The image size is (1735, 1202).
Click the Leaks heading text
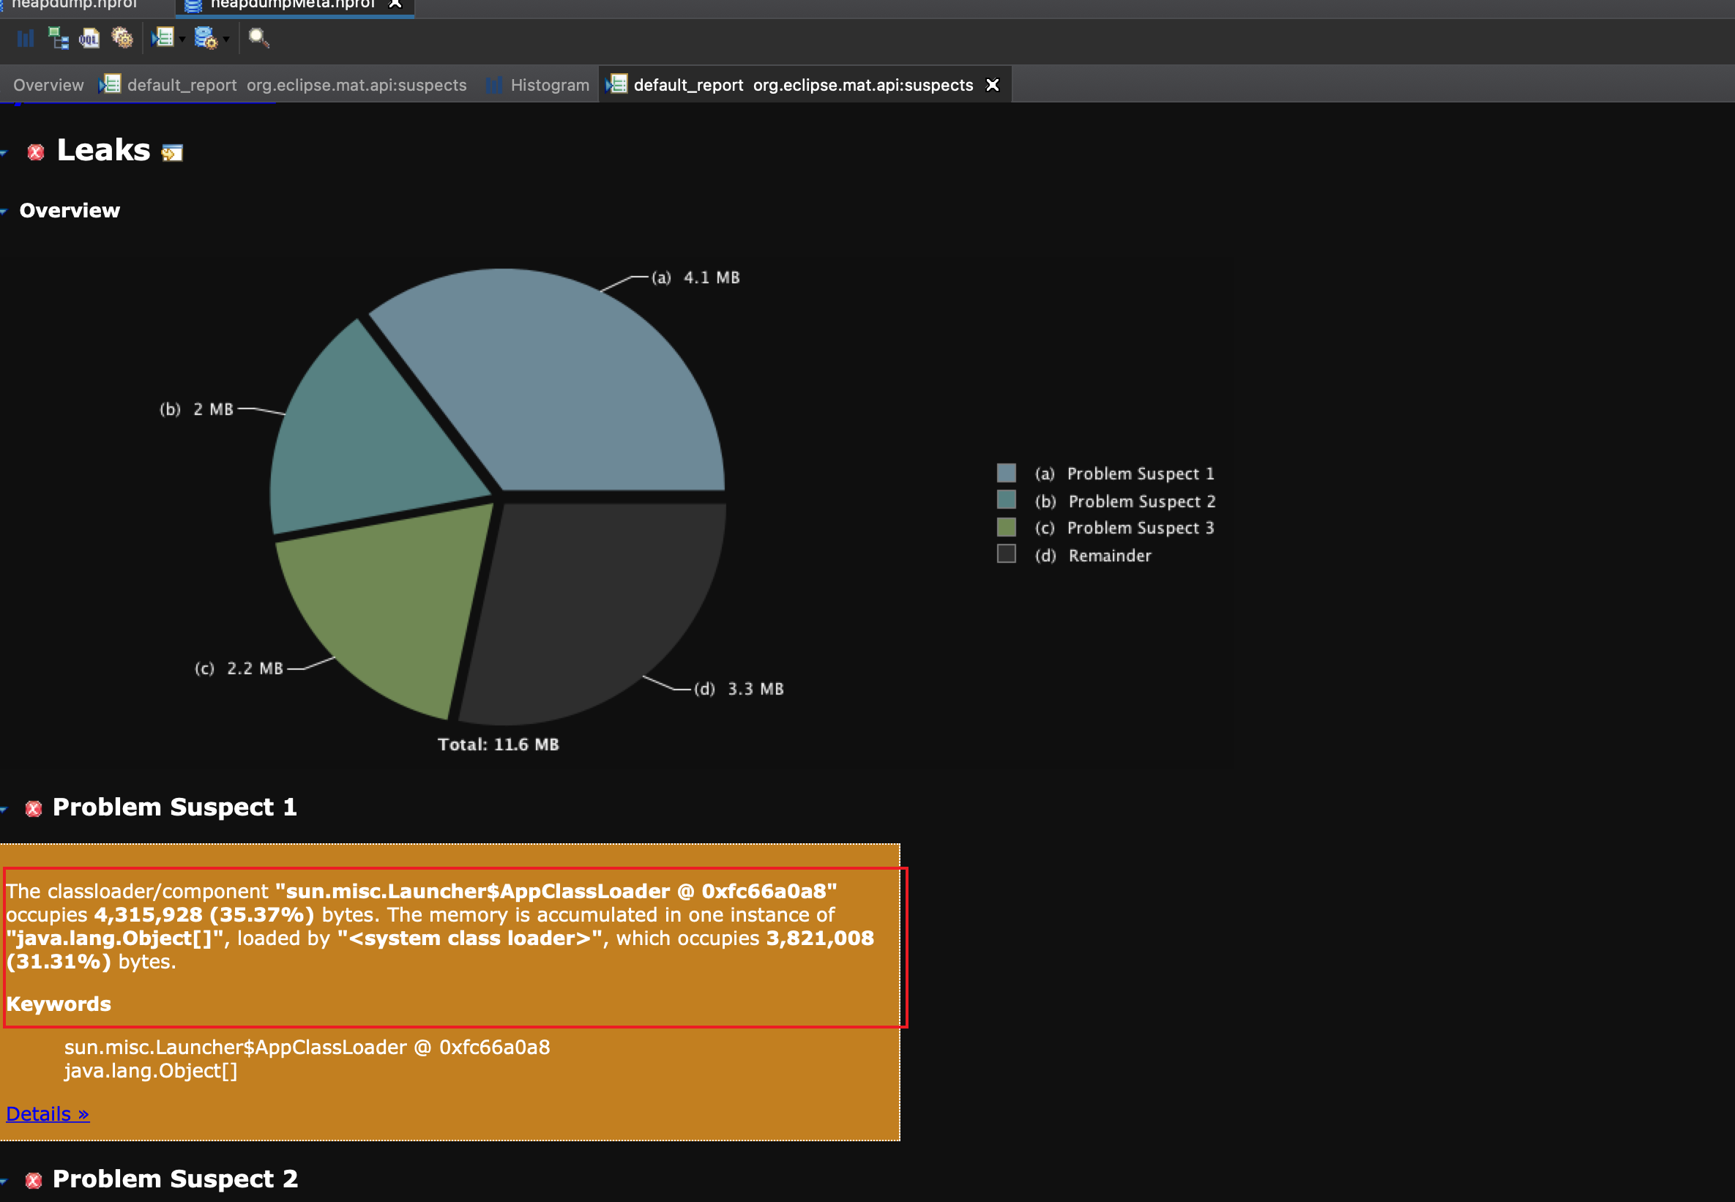pos(104,151)
